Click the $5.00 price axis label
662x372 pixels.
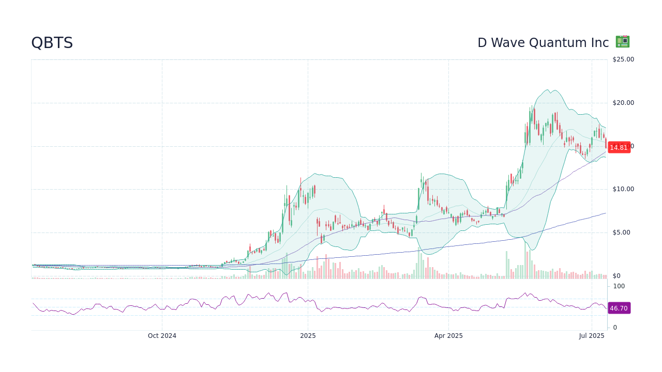pos(621,233)
